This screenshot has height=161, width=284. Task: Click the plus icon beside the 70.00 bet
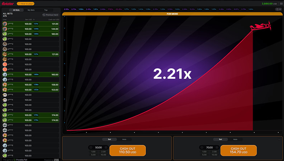[217, 147]
